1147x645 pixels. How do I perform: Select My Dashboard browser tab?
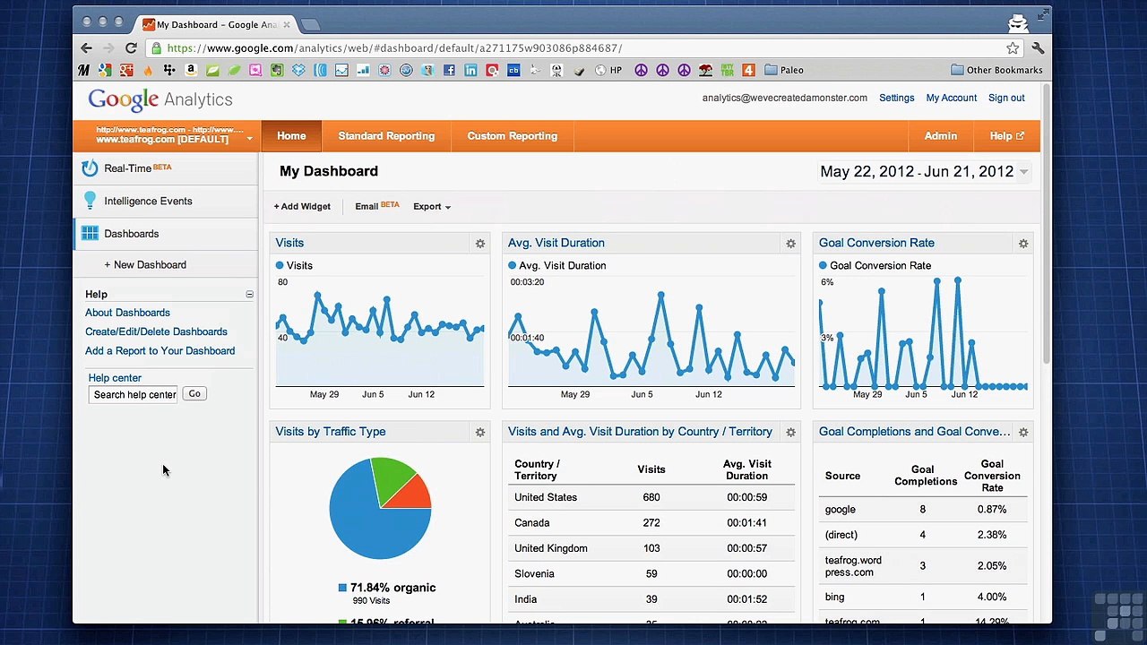click(x=215, y=24)
